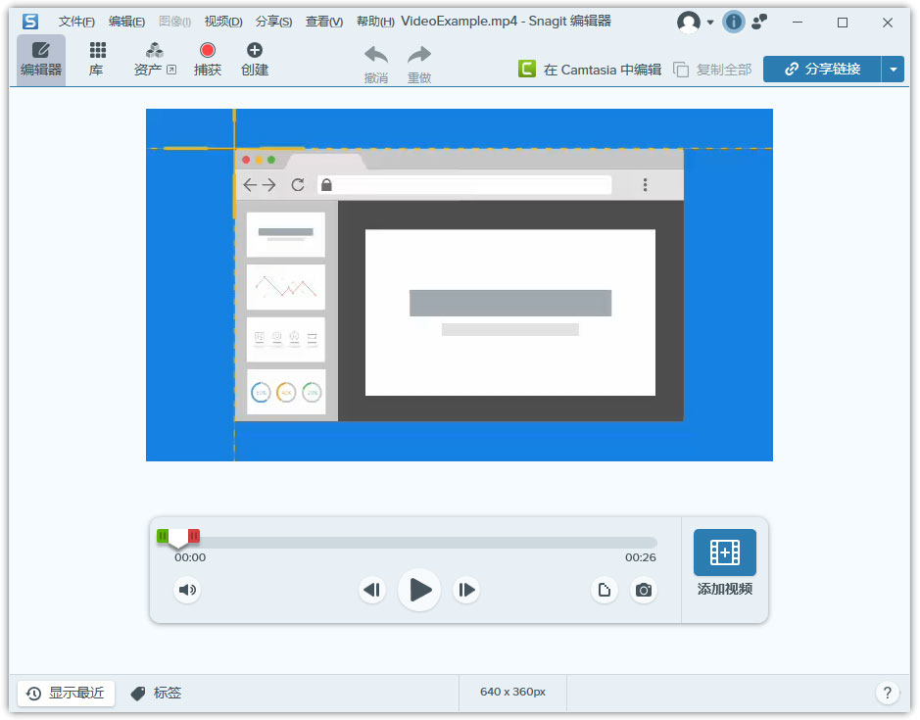Image resolution: width=920 pixels, height=720 pixels.
Task: Click the Help question mark icon
Action: (x=888, y=693)
